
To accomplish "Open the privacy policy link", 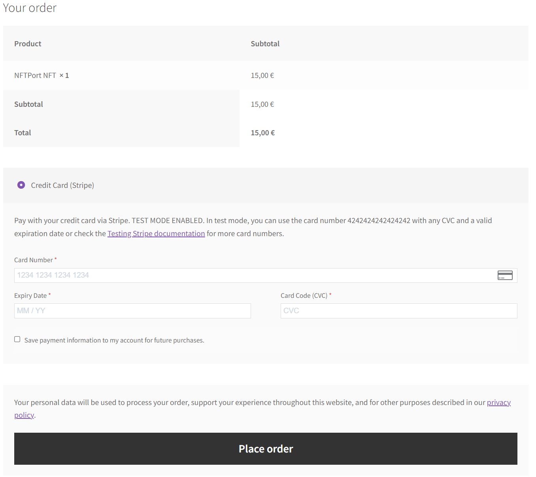I will tap(499, 403).
